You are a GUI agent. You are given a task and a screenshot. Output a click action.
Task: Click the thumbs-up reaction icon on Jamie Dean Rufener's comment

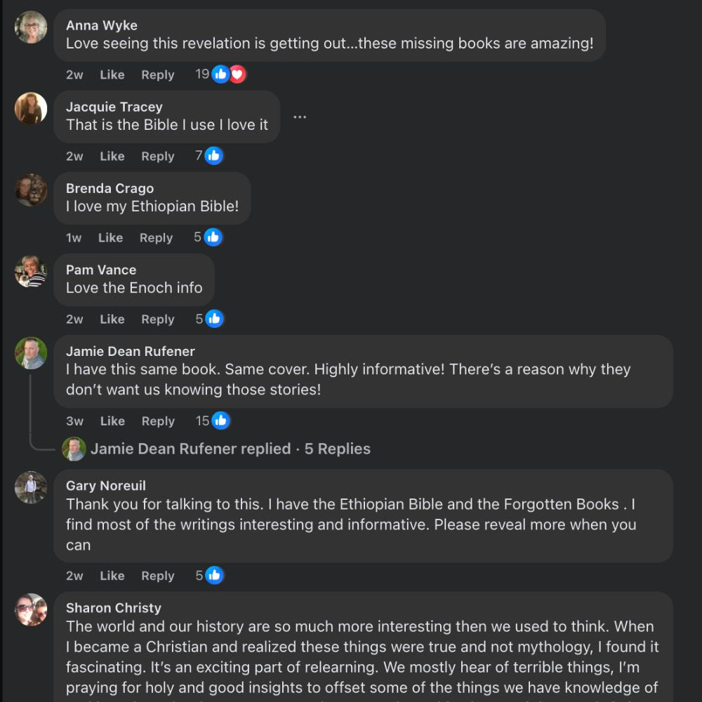[220, 421]
